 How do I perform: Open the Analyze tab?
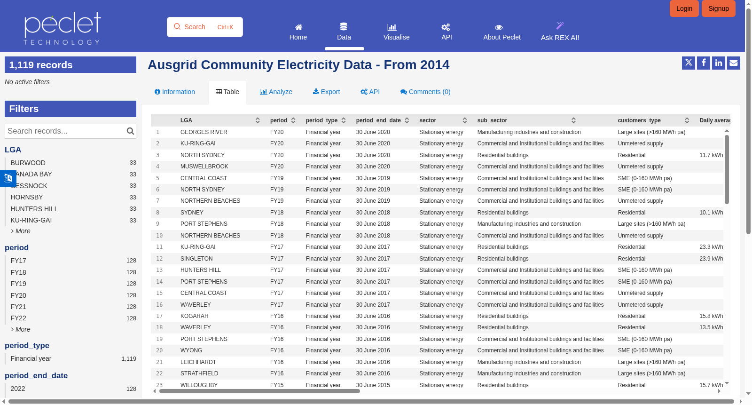pos(276,92)
